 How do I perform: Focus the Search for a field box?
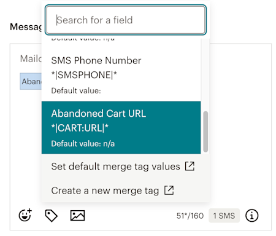pyautogui.click(x=126, y=20)
